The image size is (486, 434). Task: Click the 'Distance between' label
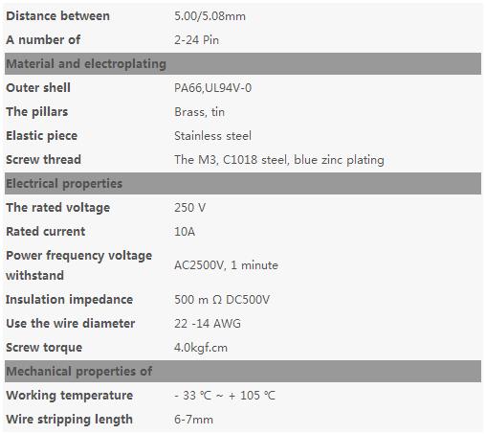pos(57,16)
